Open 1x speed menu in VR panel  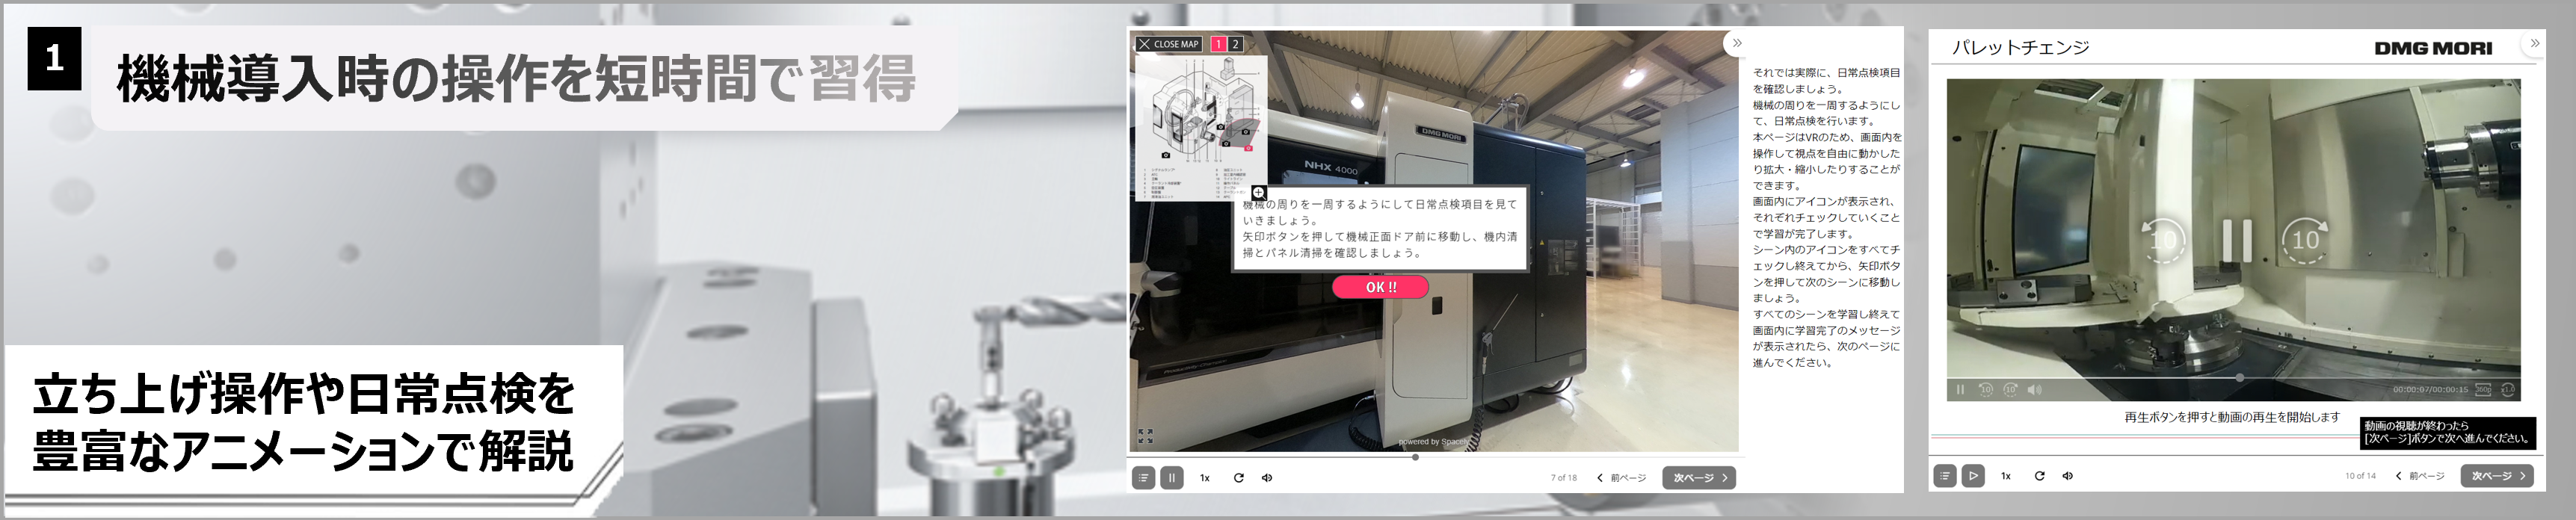(1205, 478)
